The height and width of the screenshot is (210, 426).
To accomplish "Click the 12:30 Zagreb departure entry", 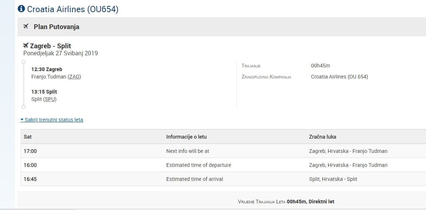I will (x=47, y=69).
